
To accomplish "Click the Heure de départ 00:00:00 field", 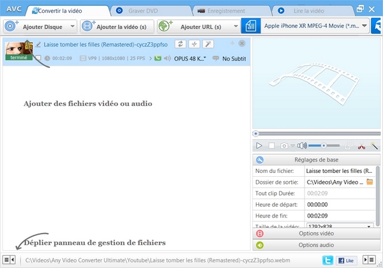I will pyautogui.click(x=340, y=205).
